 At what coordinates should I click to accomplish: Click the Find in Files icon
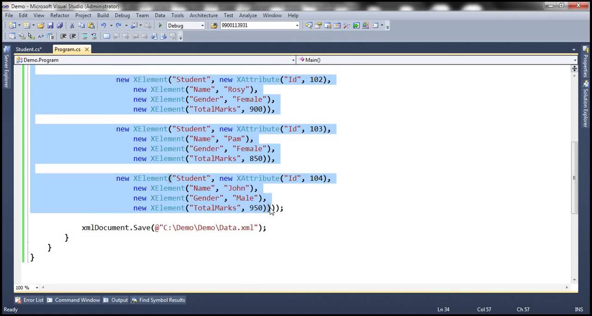point(214,25)
